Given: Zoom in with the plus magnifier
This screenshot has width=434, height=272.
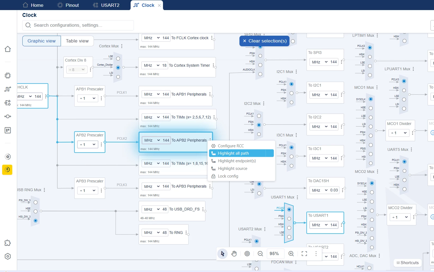Looking at the screenshot, I should coord(291,254).
